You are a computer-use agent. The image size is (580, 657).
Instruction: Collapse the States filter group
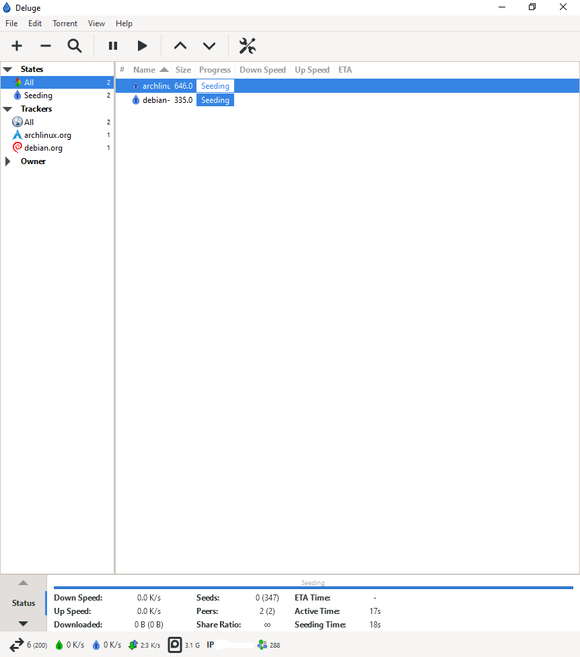(x=7, y=69)
